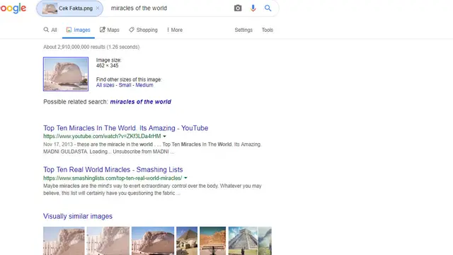This screenshot has width=453, height=255.
Task: Click the smashinglists.com result URL
Action: point(113,178)
